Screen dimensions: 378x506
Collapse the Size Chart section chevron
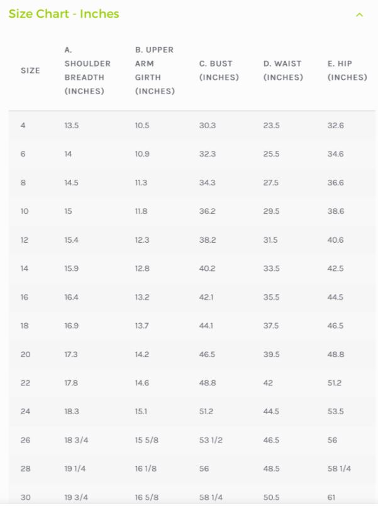click(359, 15)
